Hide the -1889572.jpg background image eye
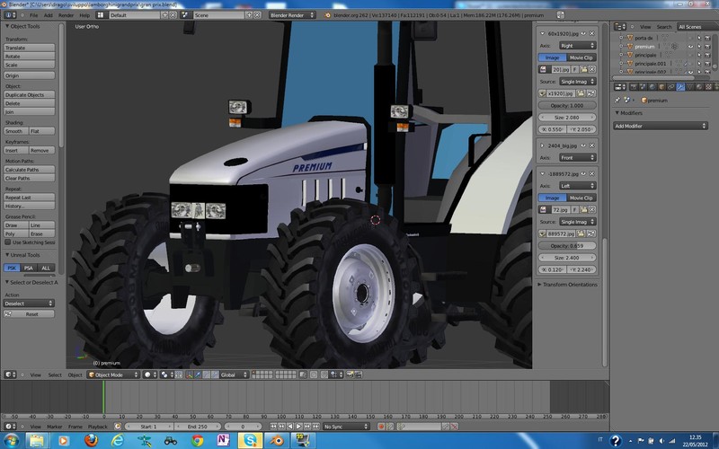 coord(583,173)
